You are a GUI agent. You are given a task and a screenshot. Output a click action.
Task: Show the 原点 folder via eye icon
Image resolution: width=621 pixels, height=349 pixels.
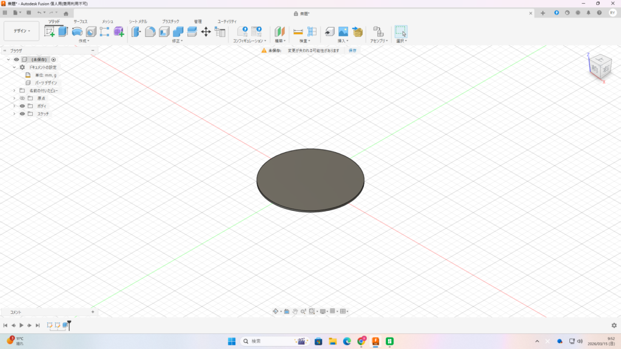[x=22, y=98]
